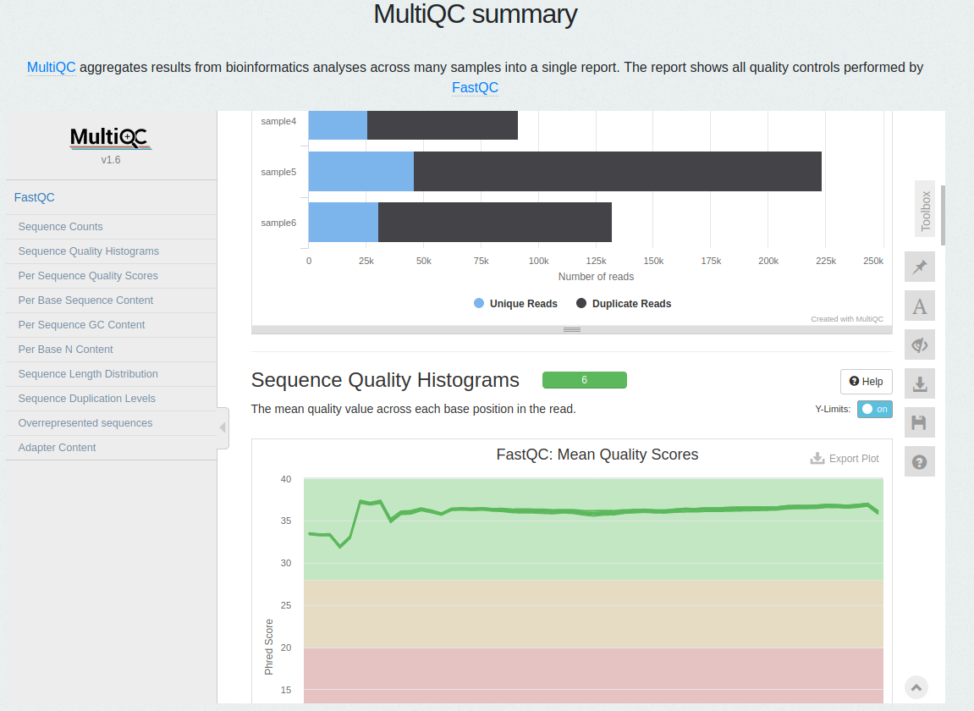Hide Duplicate Reads in the legend

(x=624, y=303)
